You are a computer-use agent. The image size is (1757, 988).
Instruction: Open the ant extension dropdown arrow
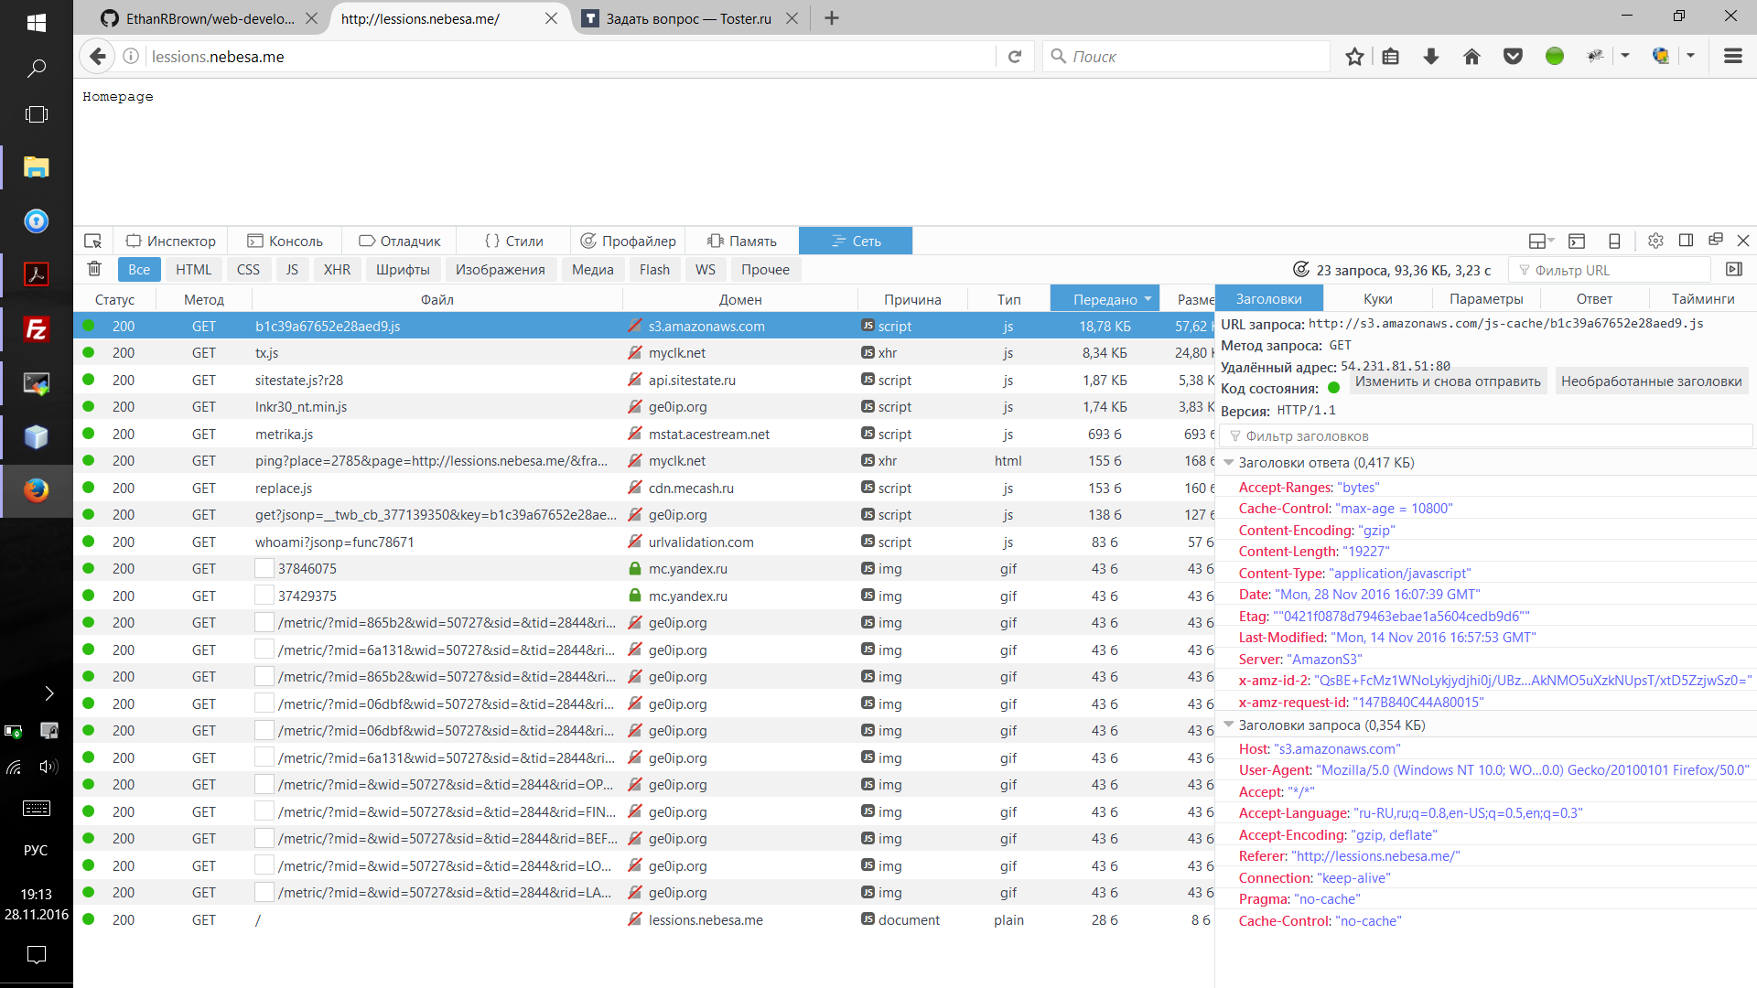click(x=1625, y=57)
